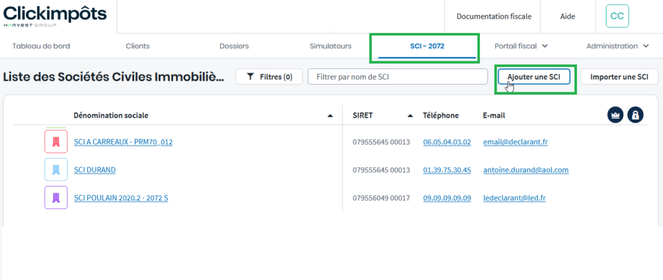Open the Simulateurs tab
Screen dimensions: 663x280
330,46
